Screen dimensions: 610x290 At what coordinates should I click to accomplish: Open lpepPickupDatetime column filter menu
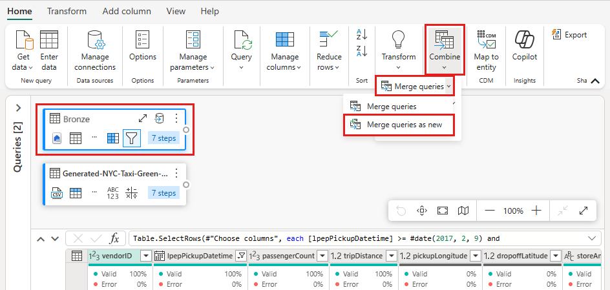point(241,256)
